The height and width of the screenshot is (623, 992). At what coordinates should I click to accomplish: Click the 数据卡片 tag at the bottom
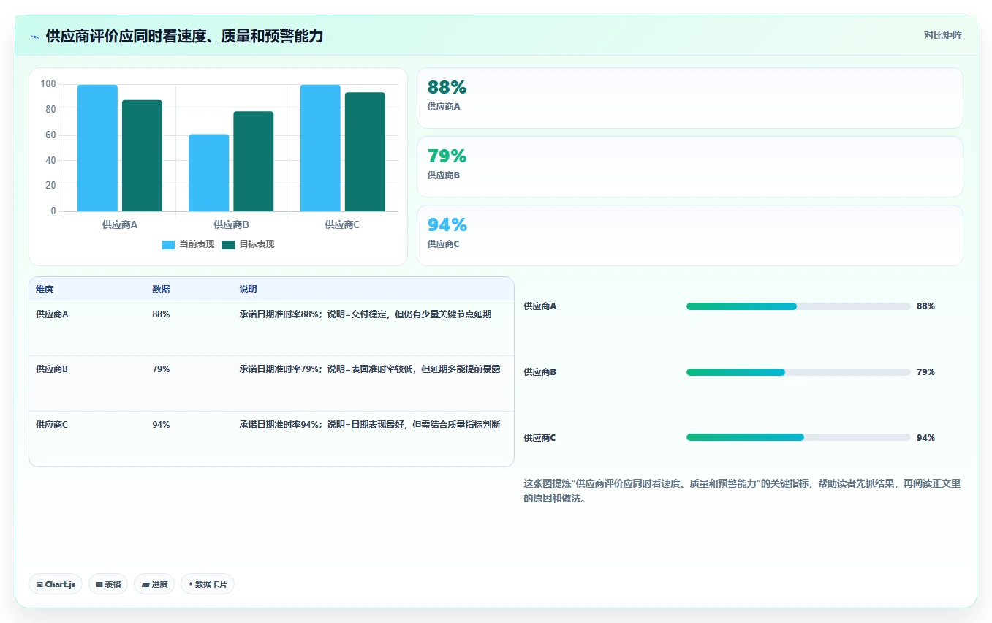click(x=208, y=584)
